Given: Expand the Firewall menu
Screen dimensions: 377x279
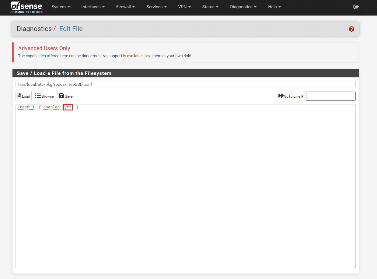Looking at the screenshot, I should pos(125,7).
